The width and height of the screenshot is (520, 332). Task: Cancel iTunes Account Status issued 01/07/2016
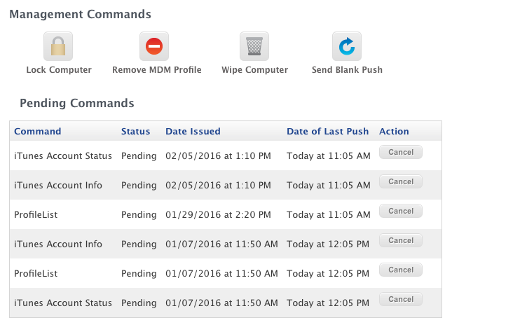point(401,299)
